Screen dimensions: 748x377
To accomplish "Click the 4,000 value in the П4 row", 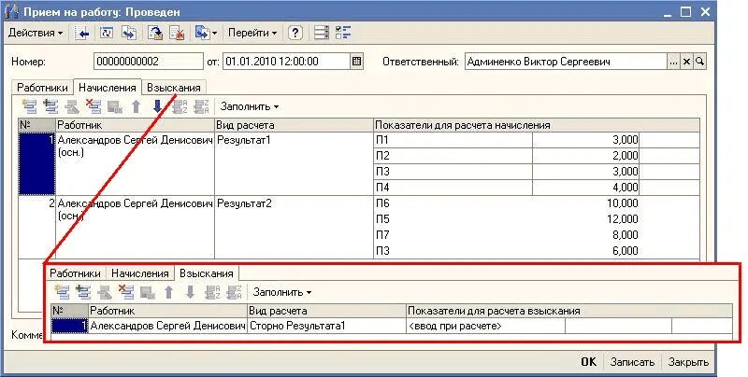I will [x=586, y=187].
